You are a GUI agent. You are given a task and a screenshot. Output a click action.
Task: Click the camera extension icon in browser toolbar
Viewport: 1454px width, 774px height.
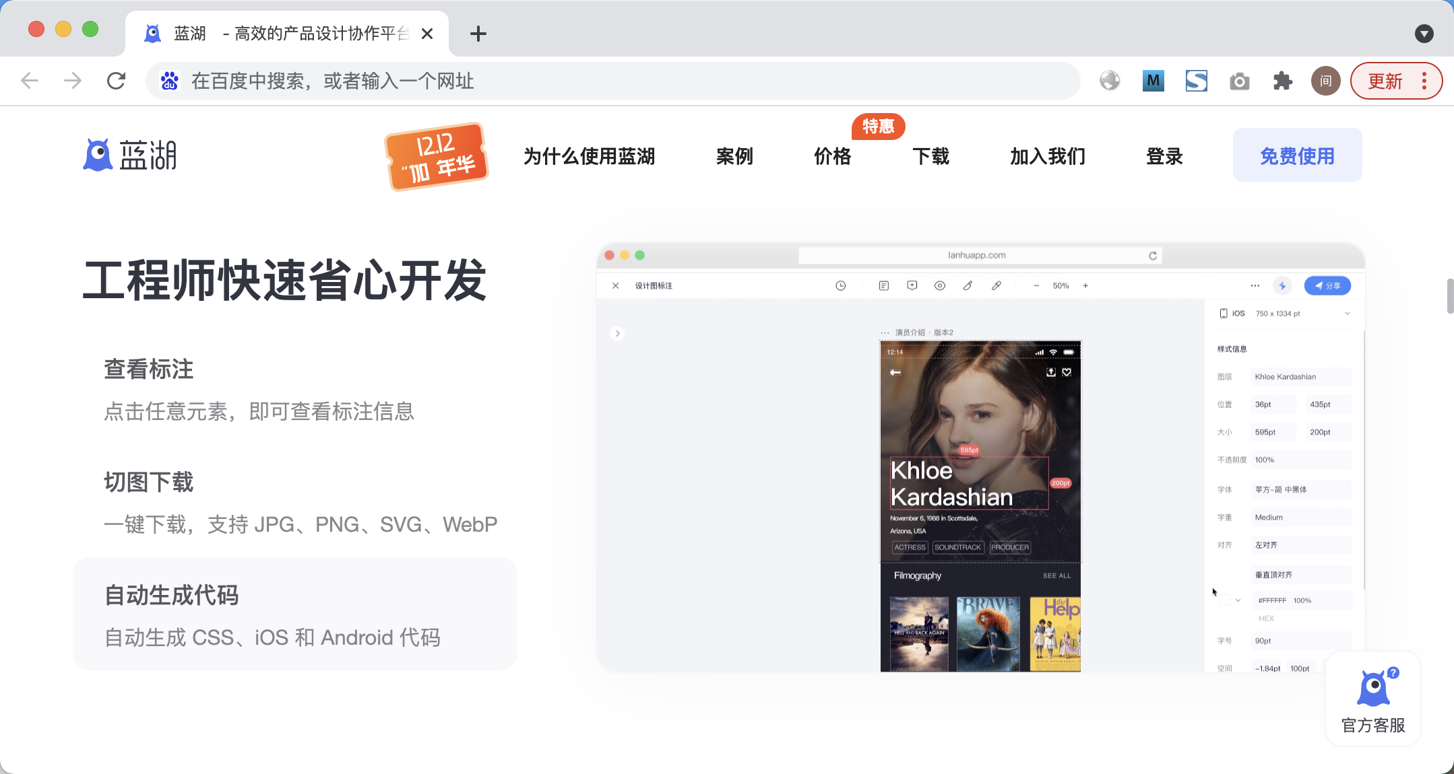(x=1239, y=80)
